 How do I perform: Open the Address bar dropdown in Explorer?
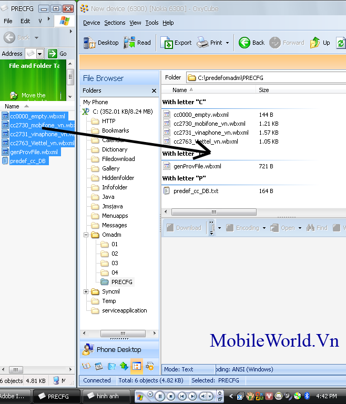tap(39, 54)
